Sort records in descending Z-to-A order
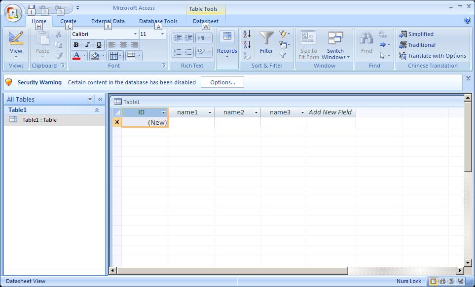This screenshot has height=287, width=475. 247,45
